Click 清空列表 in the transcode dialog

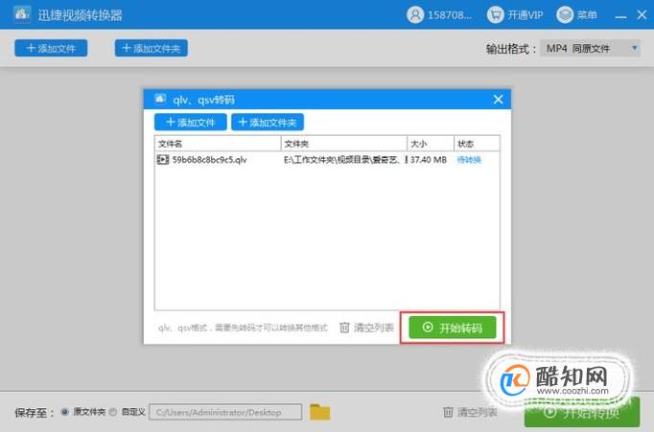point(366,328)
